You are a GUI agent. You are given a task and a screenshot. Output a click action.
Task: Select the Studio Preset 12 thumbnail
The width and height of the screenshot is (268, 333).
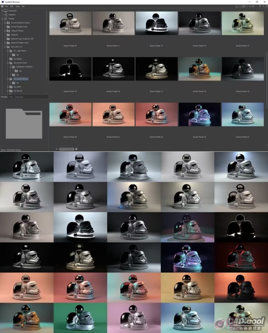click(157, 23)
